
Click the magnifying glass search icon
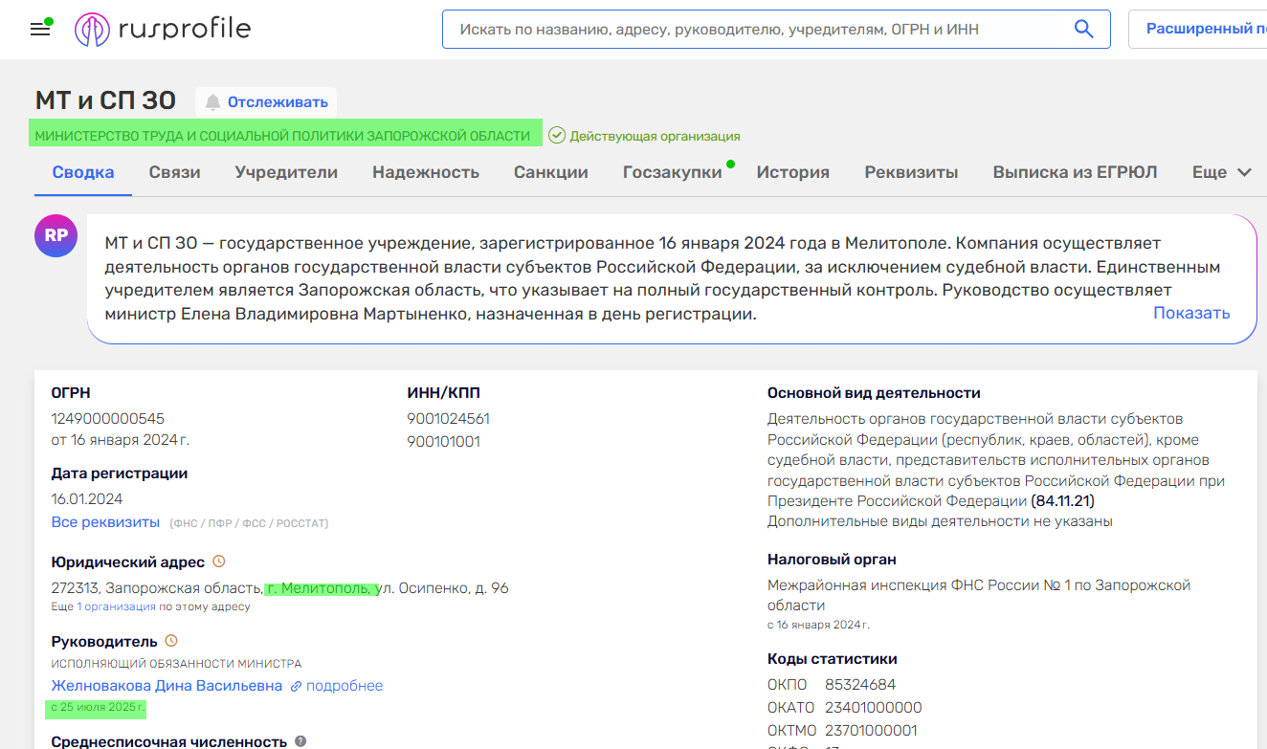[x=1083, y=29]
